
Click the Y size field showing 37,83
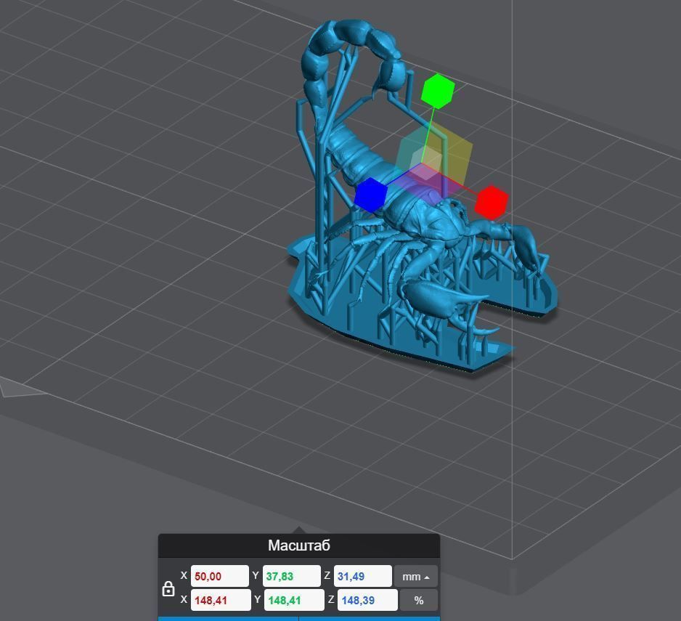(x=292, y=576)
